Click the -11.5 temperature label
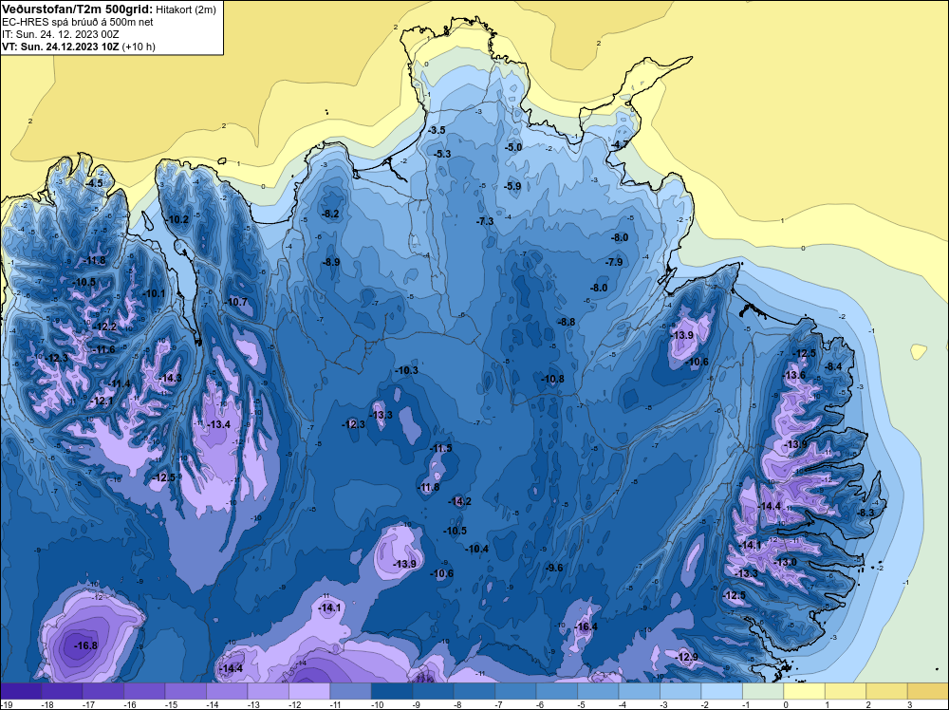 (x=440, y=448)
